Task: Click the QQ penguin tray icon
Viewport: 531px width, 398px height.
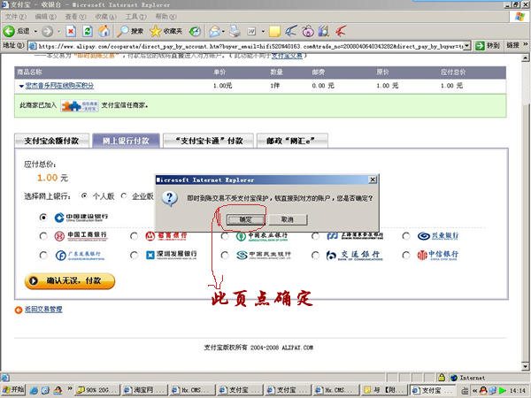Action: coord(483,391)
